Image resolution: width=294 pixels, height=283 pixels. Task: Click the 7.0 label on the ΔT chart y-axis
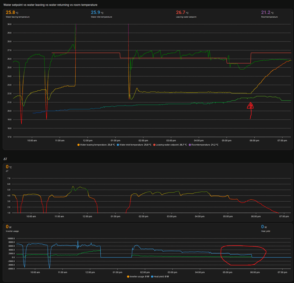[9, 178]
